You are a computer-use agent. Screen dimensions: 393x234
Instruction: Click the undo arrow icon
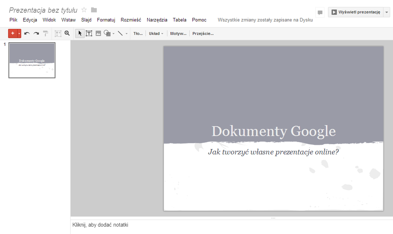pyautogui.click(x=27, y=33)
